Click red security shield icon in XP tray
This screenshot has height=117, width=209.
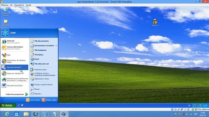point(195,105)
